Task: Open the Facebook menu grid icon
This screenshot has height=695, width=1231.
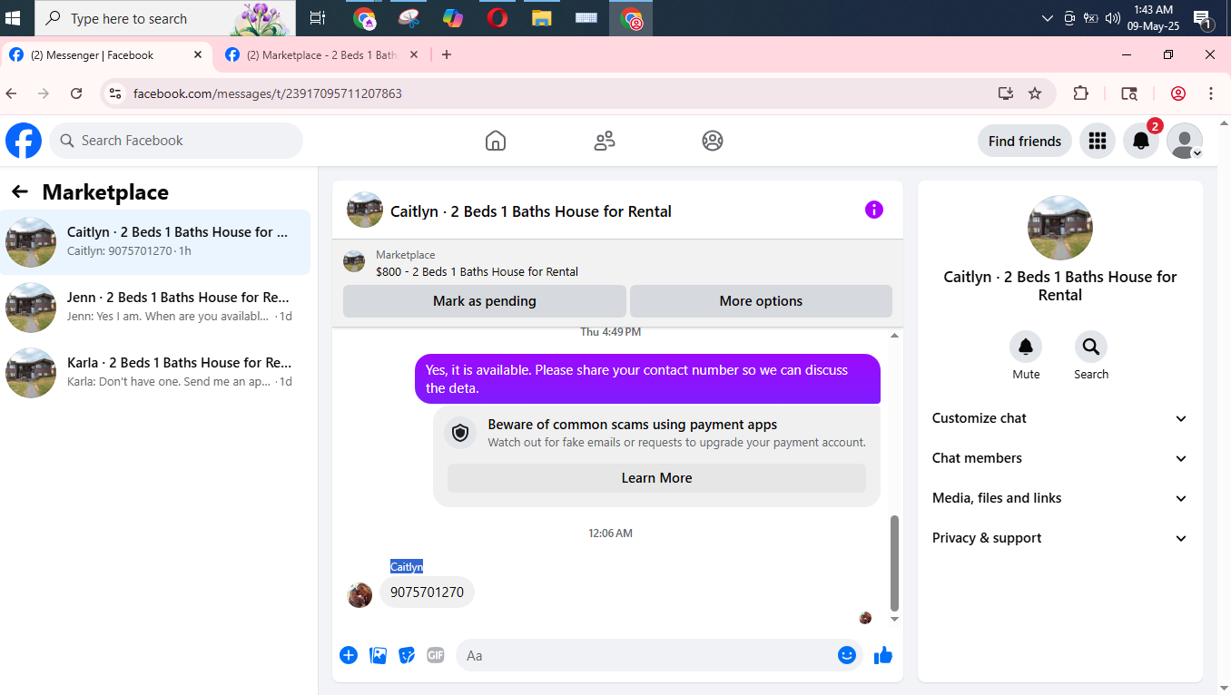Action: (1098, 141)
